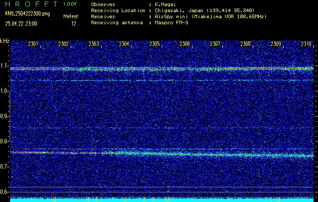Click the drifting signal trace near 0.75 kHz
The height and width of the screenshot is (202, 318).
click(162, 154)
